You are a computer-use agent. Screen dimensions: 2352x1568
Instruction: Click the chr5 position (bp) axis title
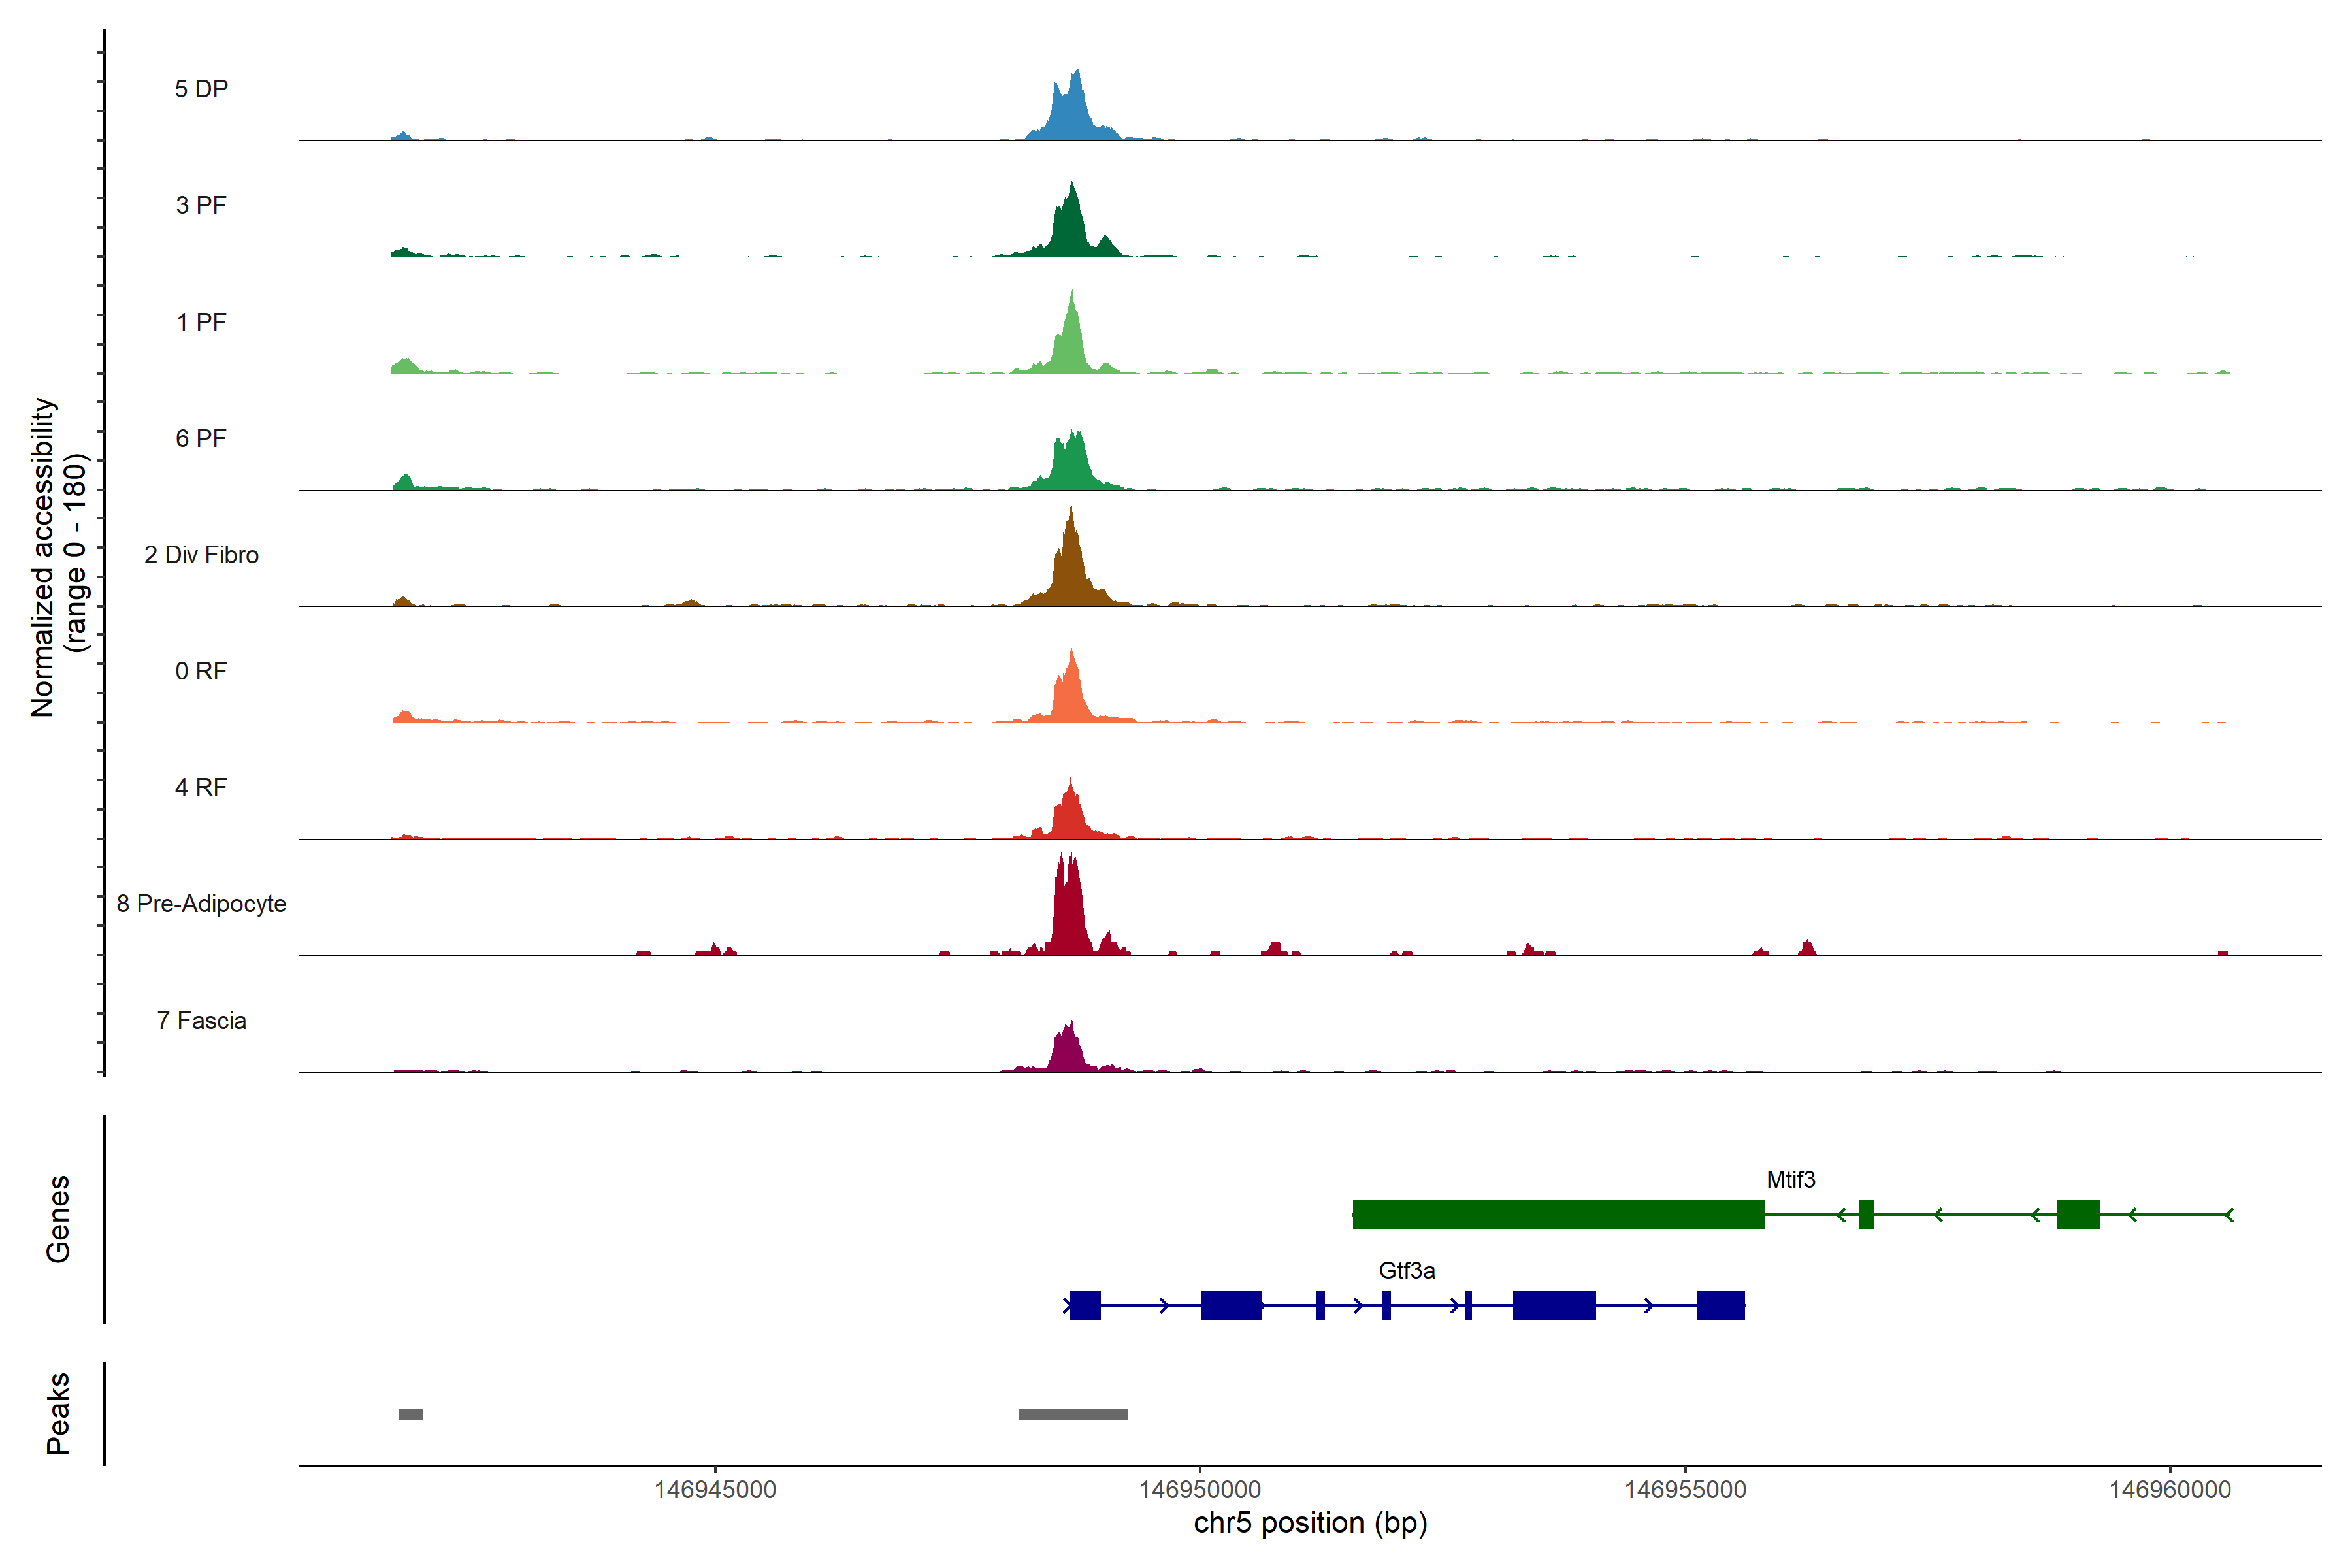1310,1523
